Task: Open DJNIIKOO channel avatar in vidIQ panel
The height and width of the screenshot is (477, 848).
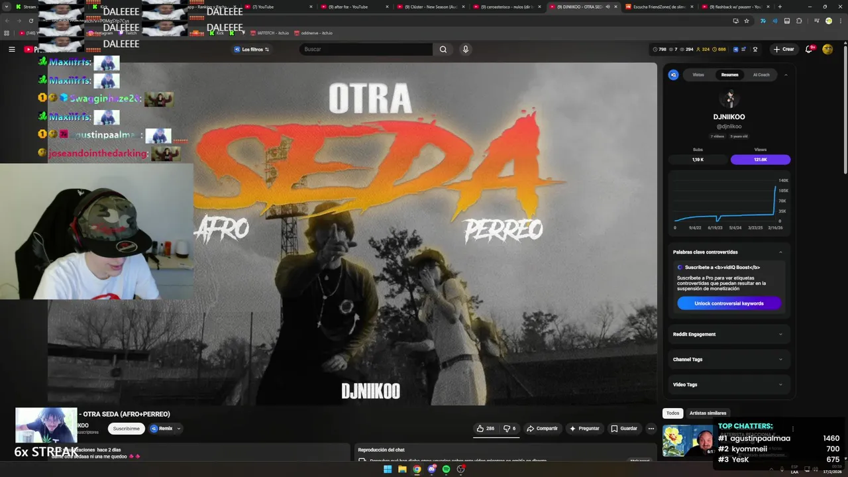Action: (x=729, y=99)
